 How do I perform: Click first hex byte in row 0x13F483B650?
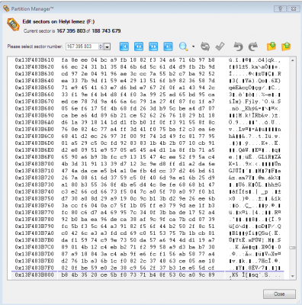65,88
